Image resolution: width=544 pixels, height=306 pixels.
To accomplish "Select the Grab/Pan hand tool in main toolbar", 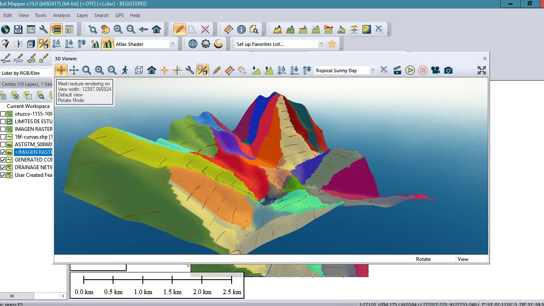I will 105,29.
